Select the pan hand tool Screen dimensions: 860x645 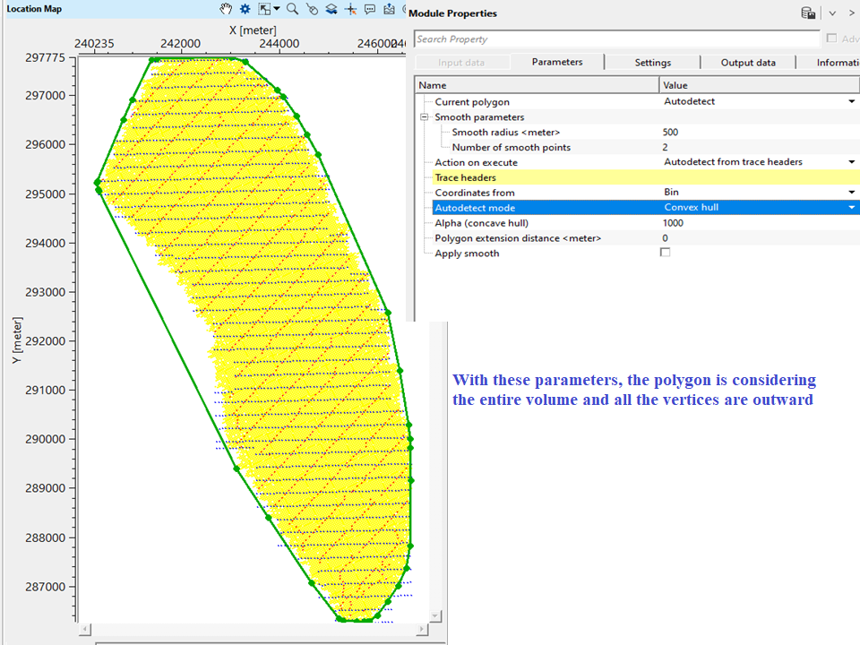click(x=227, y=9)
